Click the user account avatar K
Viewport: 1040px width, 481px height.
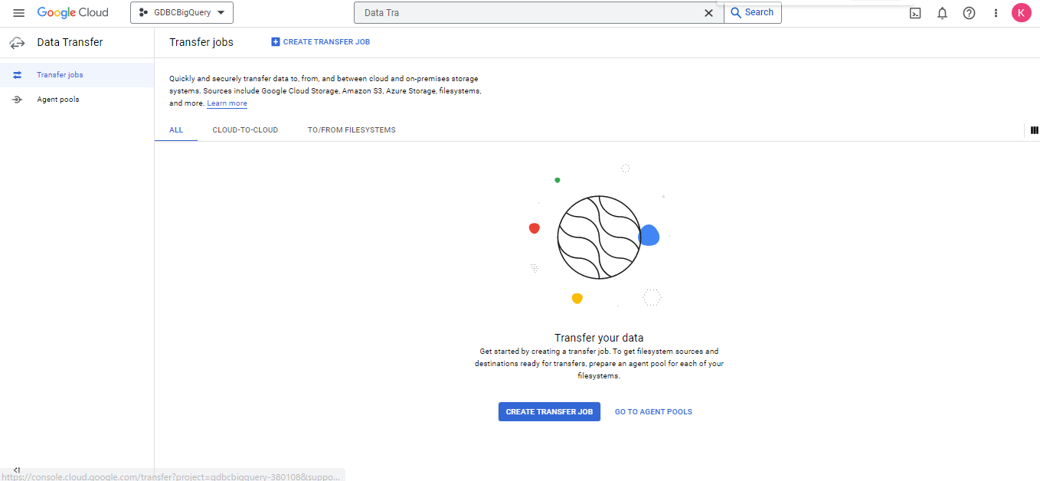1021,13
